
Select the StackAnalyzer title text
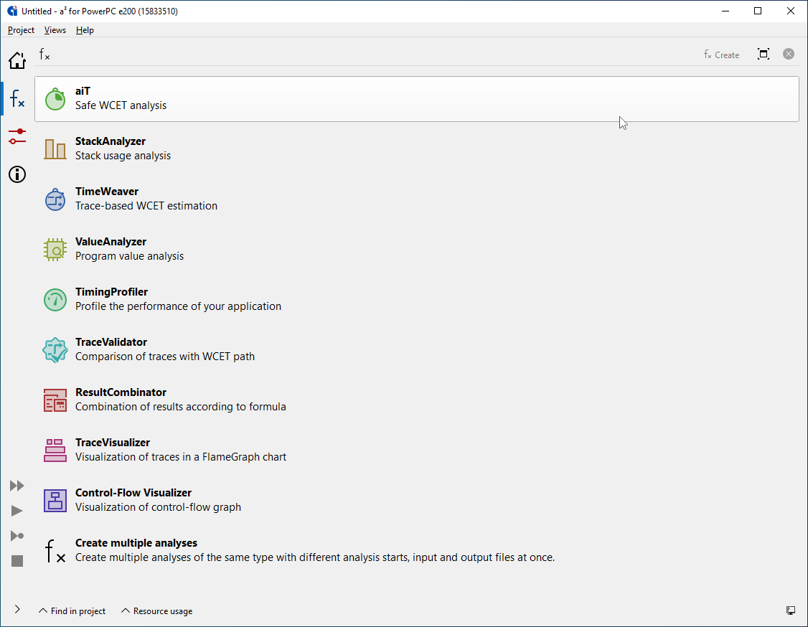click(x=111, y=141)
